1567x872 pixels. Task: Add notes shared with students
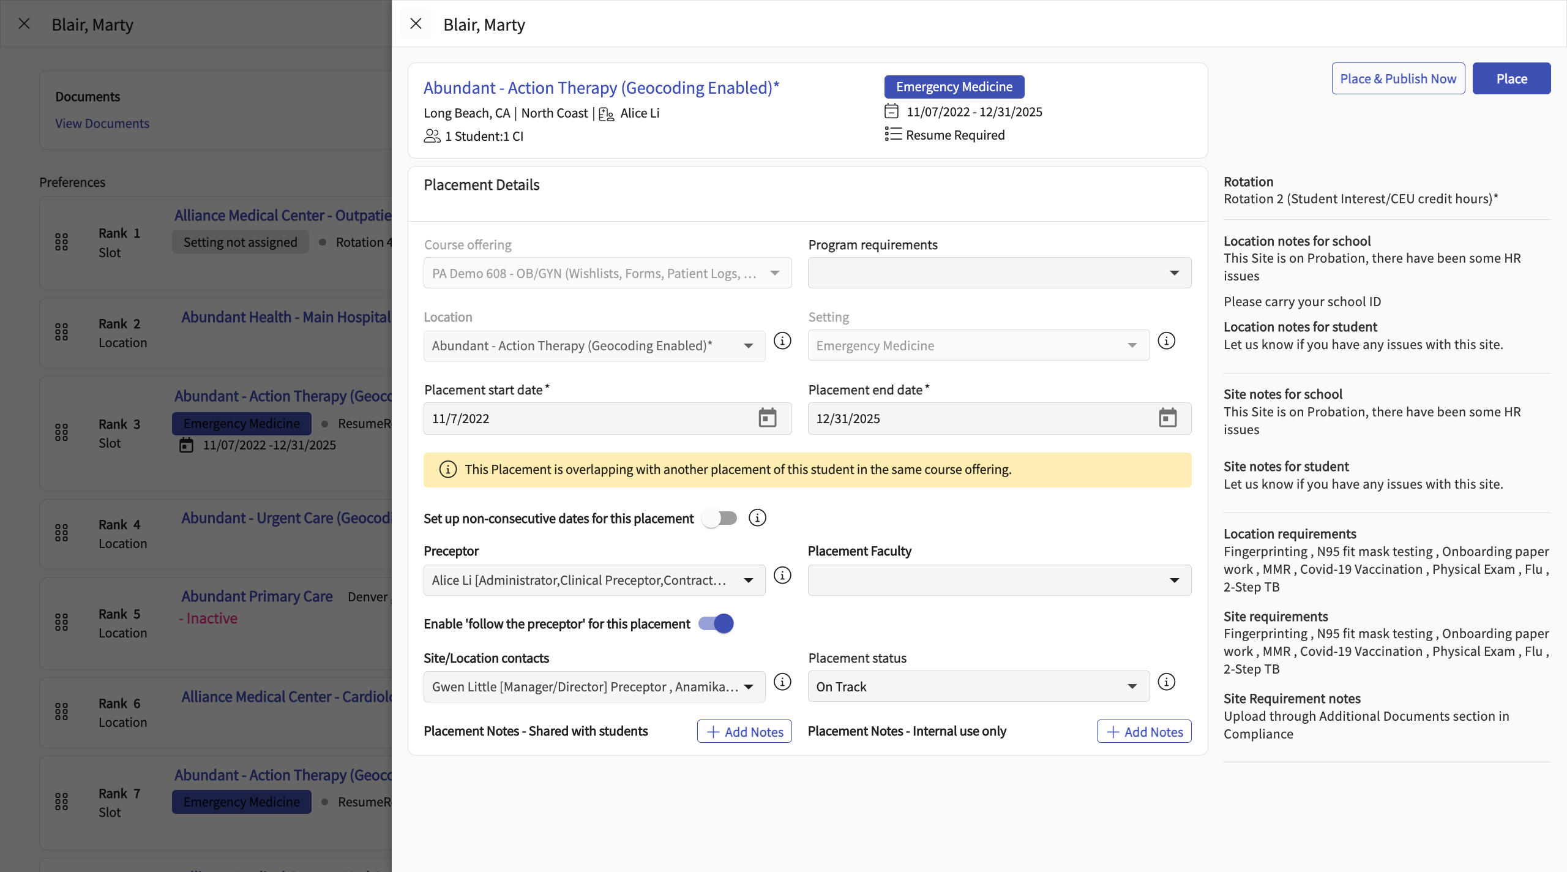pos(744,731)
